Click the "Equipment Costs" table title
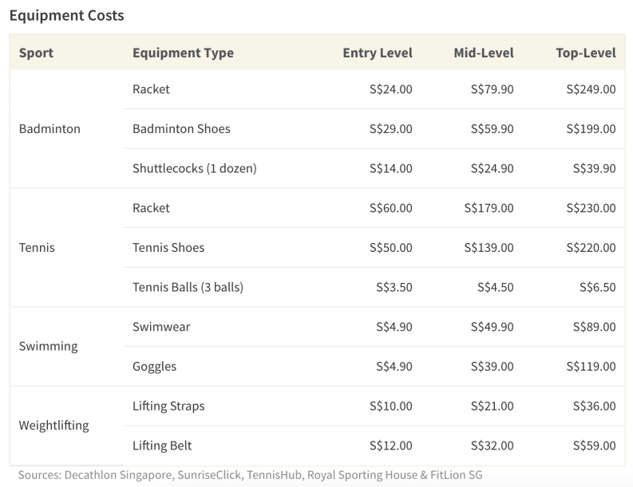The height and width of the screenshot is (487, 633). [66, 15]
